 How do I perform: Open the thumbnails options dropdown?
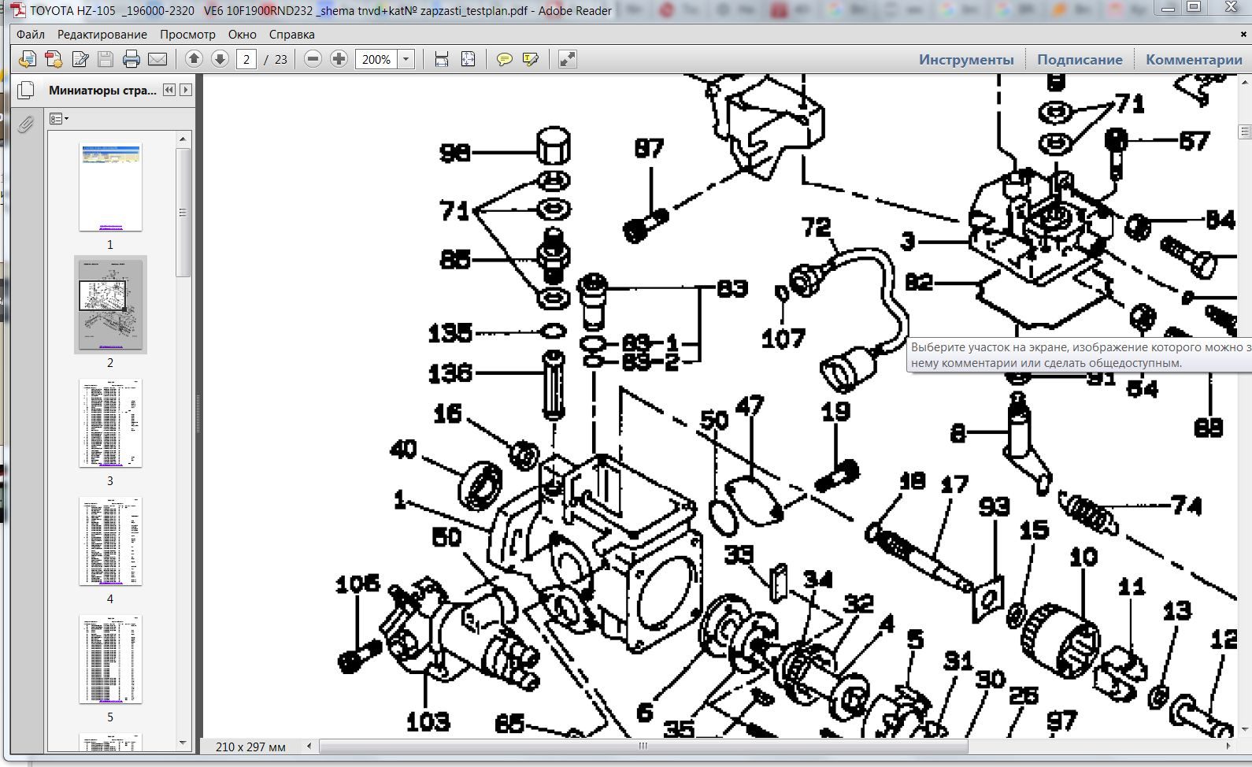[59, 119]
